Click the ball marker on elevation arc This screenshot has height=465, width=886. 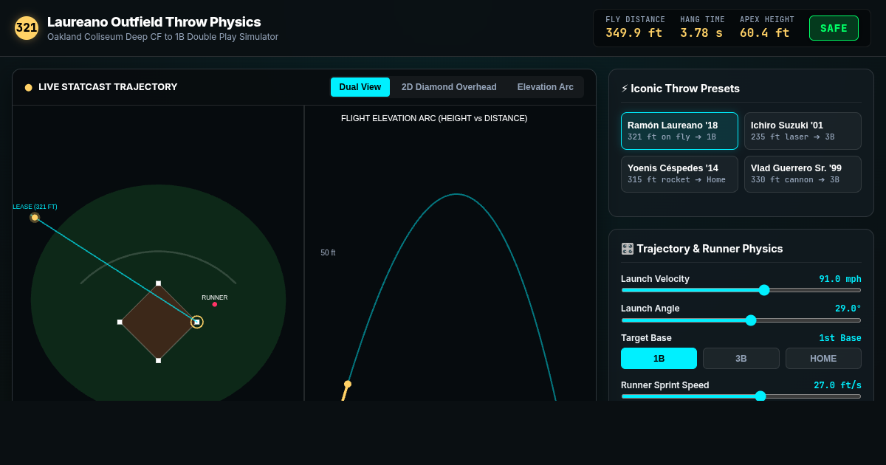tap(348, 384)
